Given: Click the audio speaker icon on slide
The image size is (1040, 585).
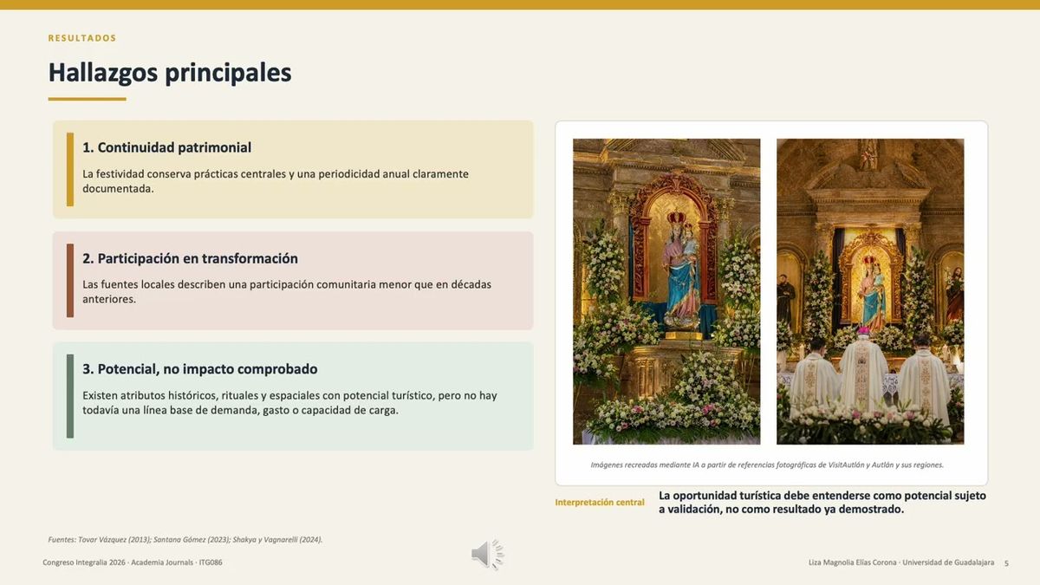Looking at the screenshot, I should click(488, 554).
